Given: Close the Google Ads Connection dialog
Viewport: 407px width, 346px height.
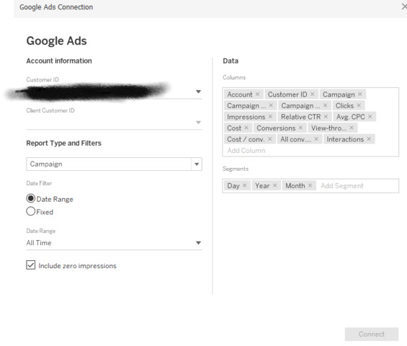Looking at the screenshot, I should [x=404, y=6].
